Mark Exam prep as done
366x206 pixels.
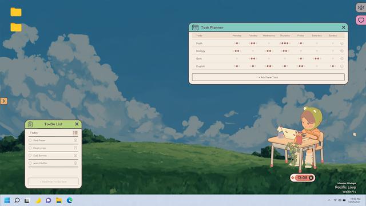[30, 148]
